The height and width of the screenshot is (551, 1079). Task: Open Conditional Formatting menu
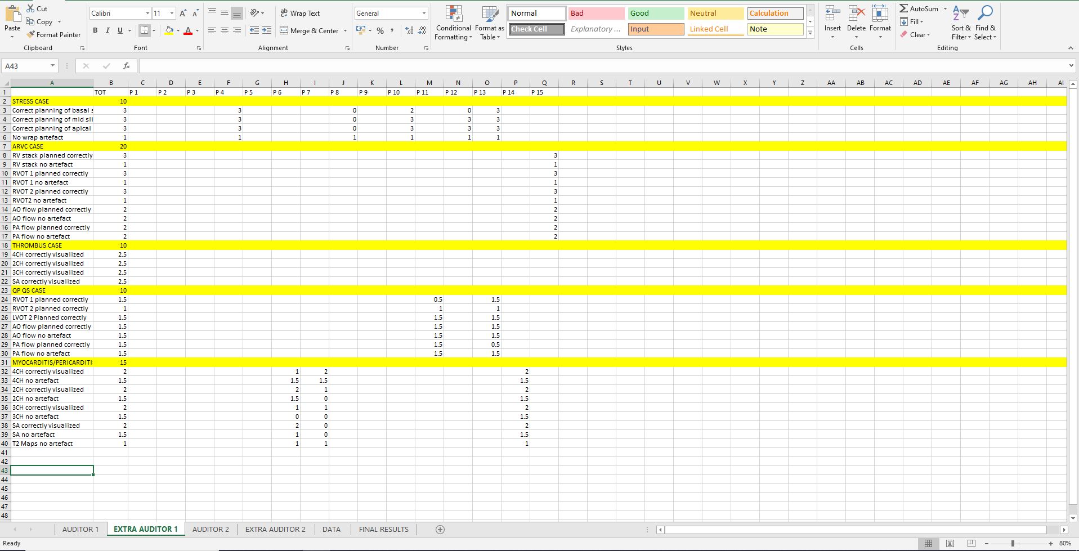tap(453, 24)
